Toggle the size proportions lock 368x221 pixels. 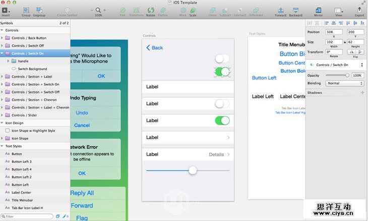(345, 42)
